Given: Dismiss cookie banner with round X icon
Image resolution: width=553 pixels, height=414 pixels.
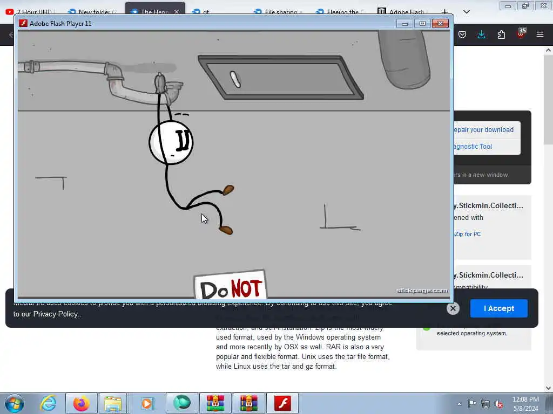Looking at the screenshot, I should [x=453, y=308].
